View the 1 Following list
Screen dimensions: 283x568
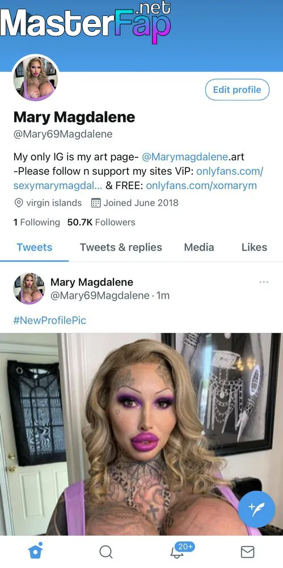[x=36, y=222]
